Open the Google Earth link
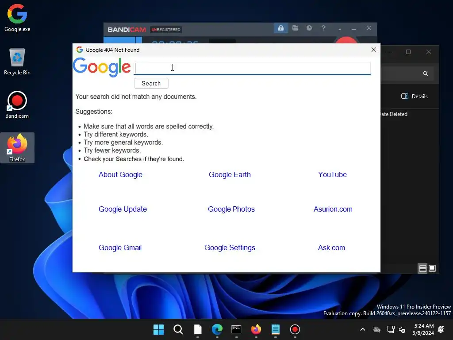The width and height of the screenshot is (453, 340). [x=230, y=174]
